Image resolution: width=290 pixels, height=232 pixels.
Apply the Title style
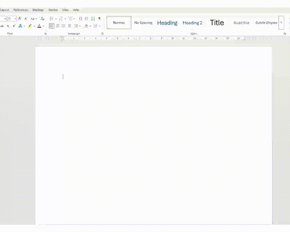pos(217,23)
